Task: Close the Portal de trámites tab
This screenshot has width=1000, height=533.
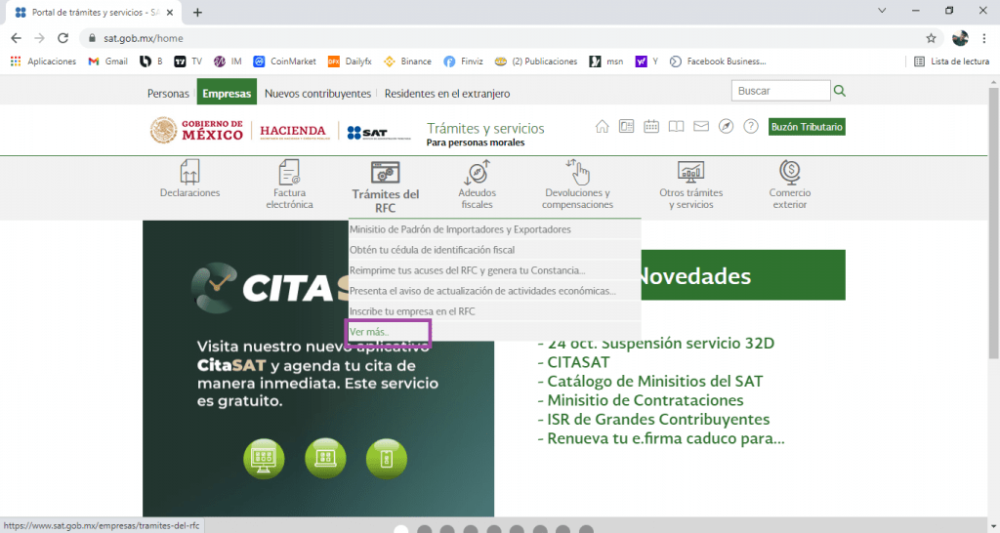Action: tap(170, 12)
